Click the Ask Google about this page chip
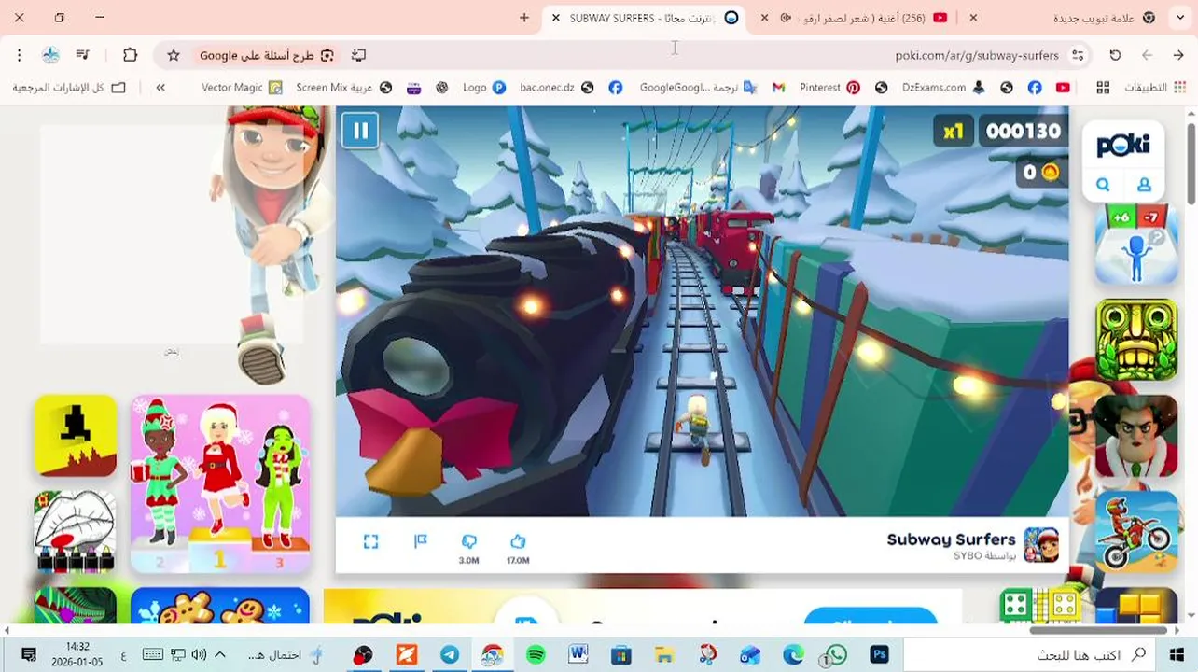1198x672 pixels. 266,55
